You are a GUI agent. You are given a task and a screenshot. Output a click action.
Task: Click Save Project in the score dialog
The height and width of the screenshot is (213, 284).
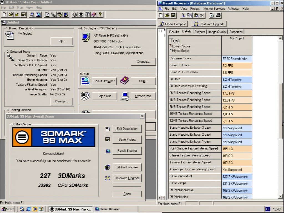[x=127, y=140]
